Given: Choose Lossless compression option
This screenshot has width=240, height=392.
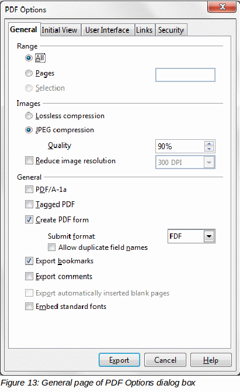Looking at the screenshot, I should click(29, 116).
